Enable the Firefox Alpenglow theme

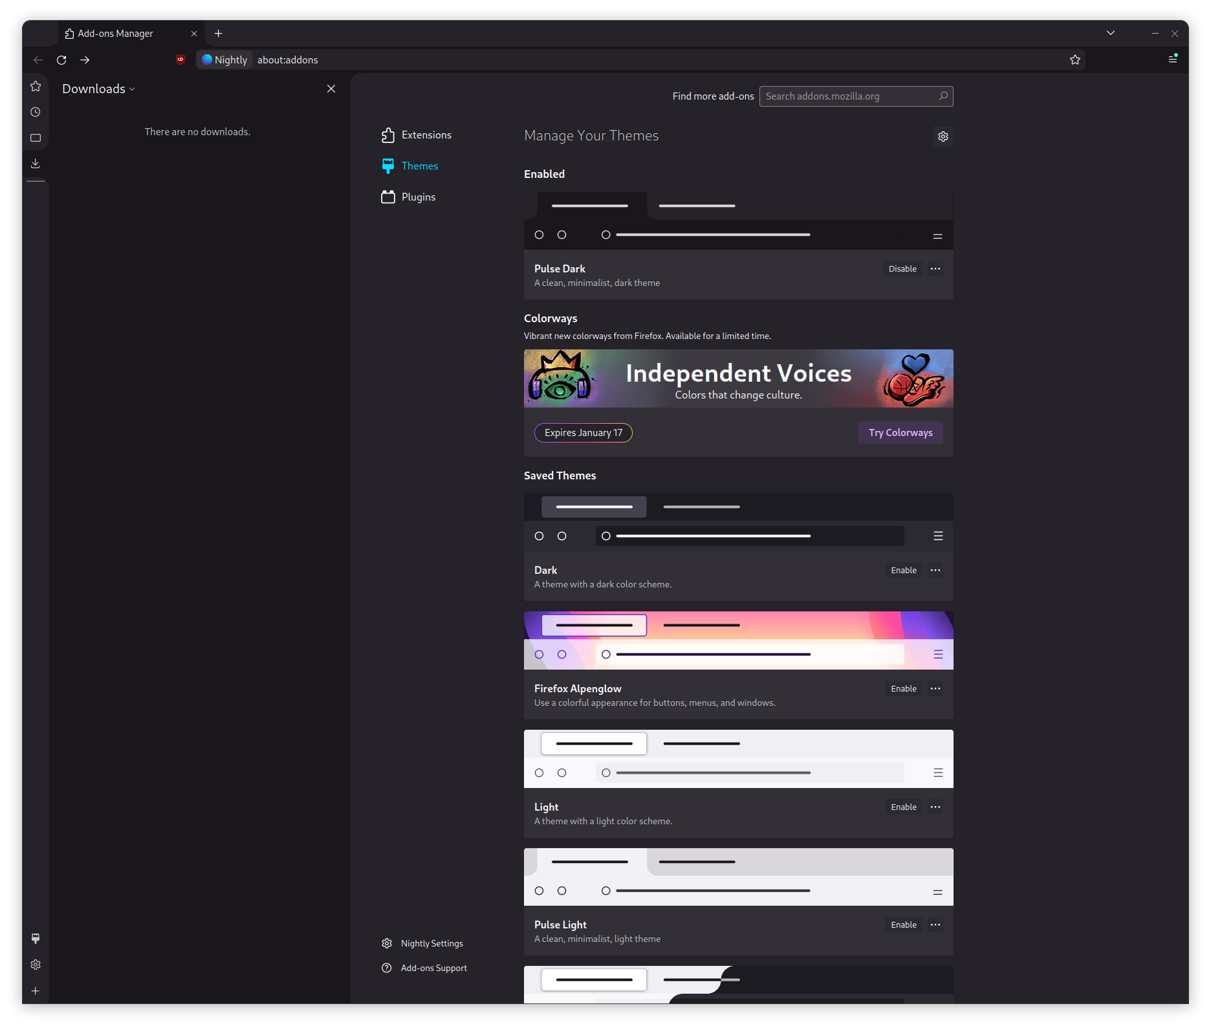(904, 688)
